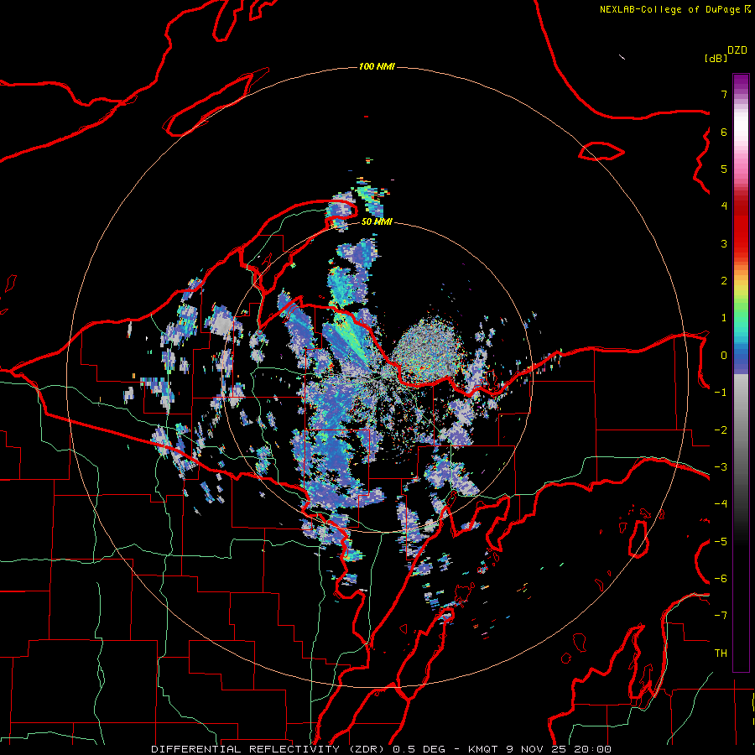Click the -7 value on the color scale

(721, 616)
